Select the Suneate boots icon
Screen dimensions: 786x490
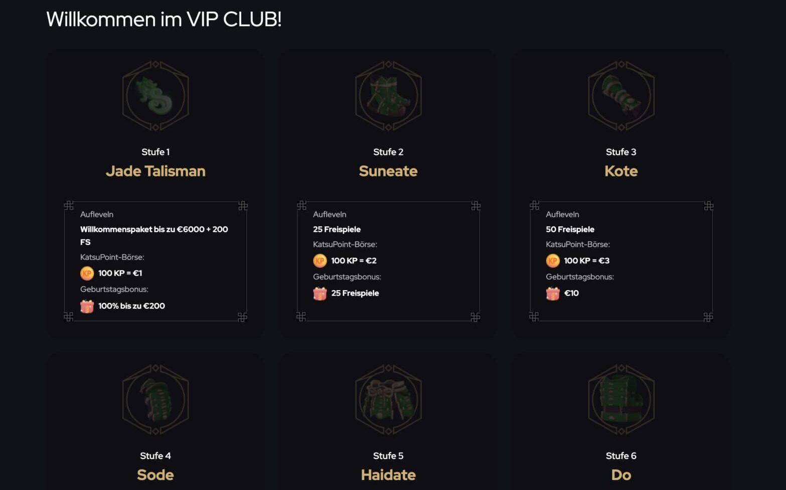388,96
